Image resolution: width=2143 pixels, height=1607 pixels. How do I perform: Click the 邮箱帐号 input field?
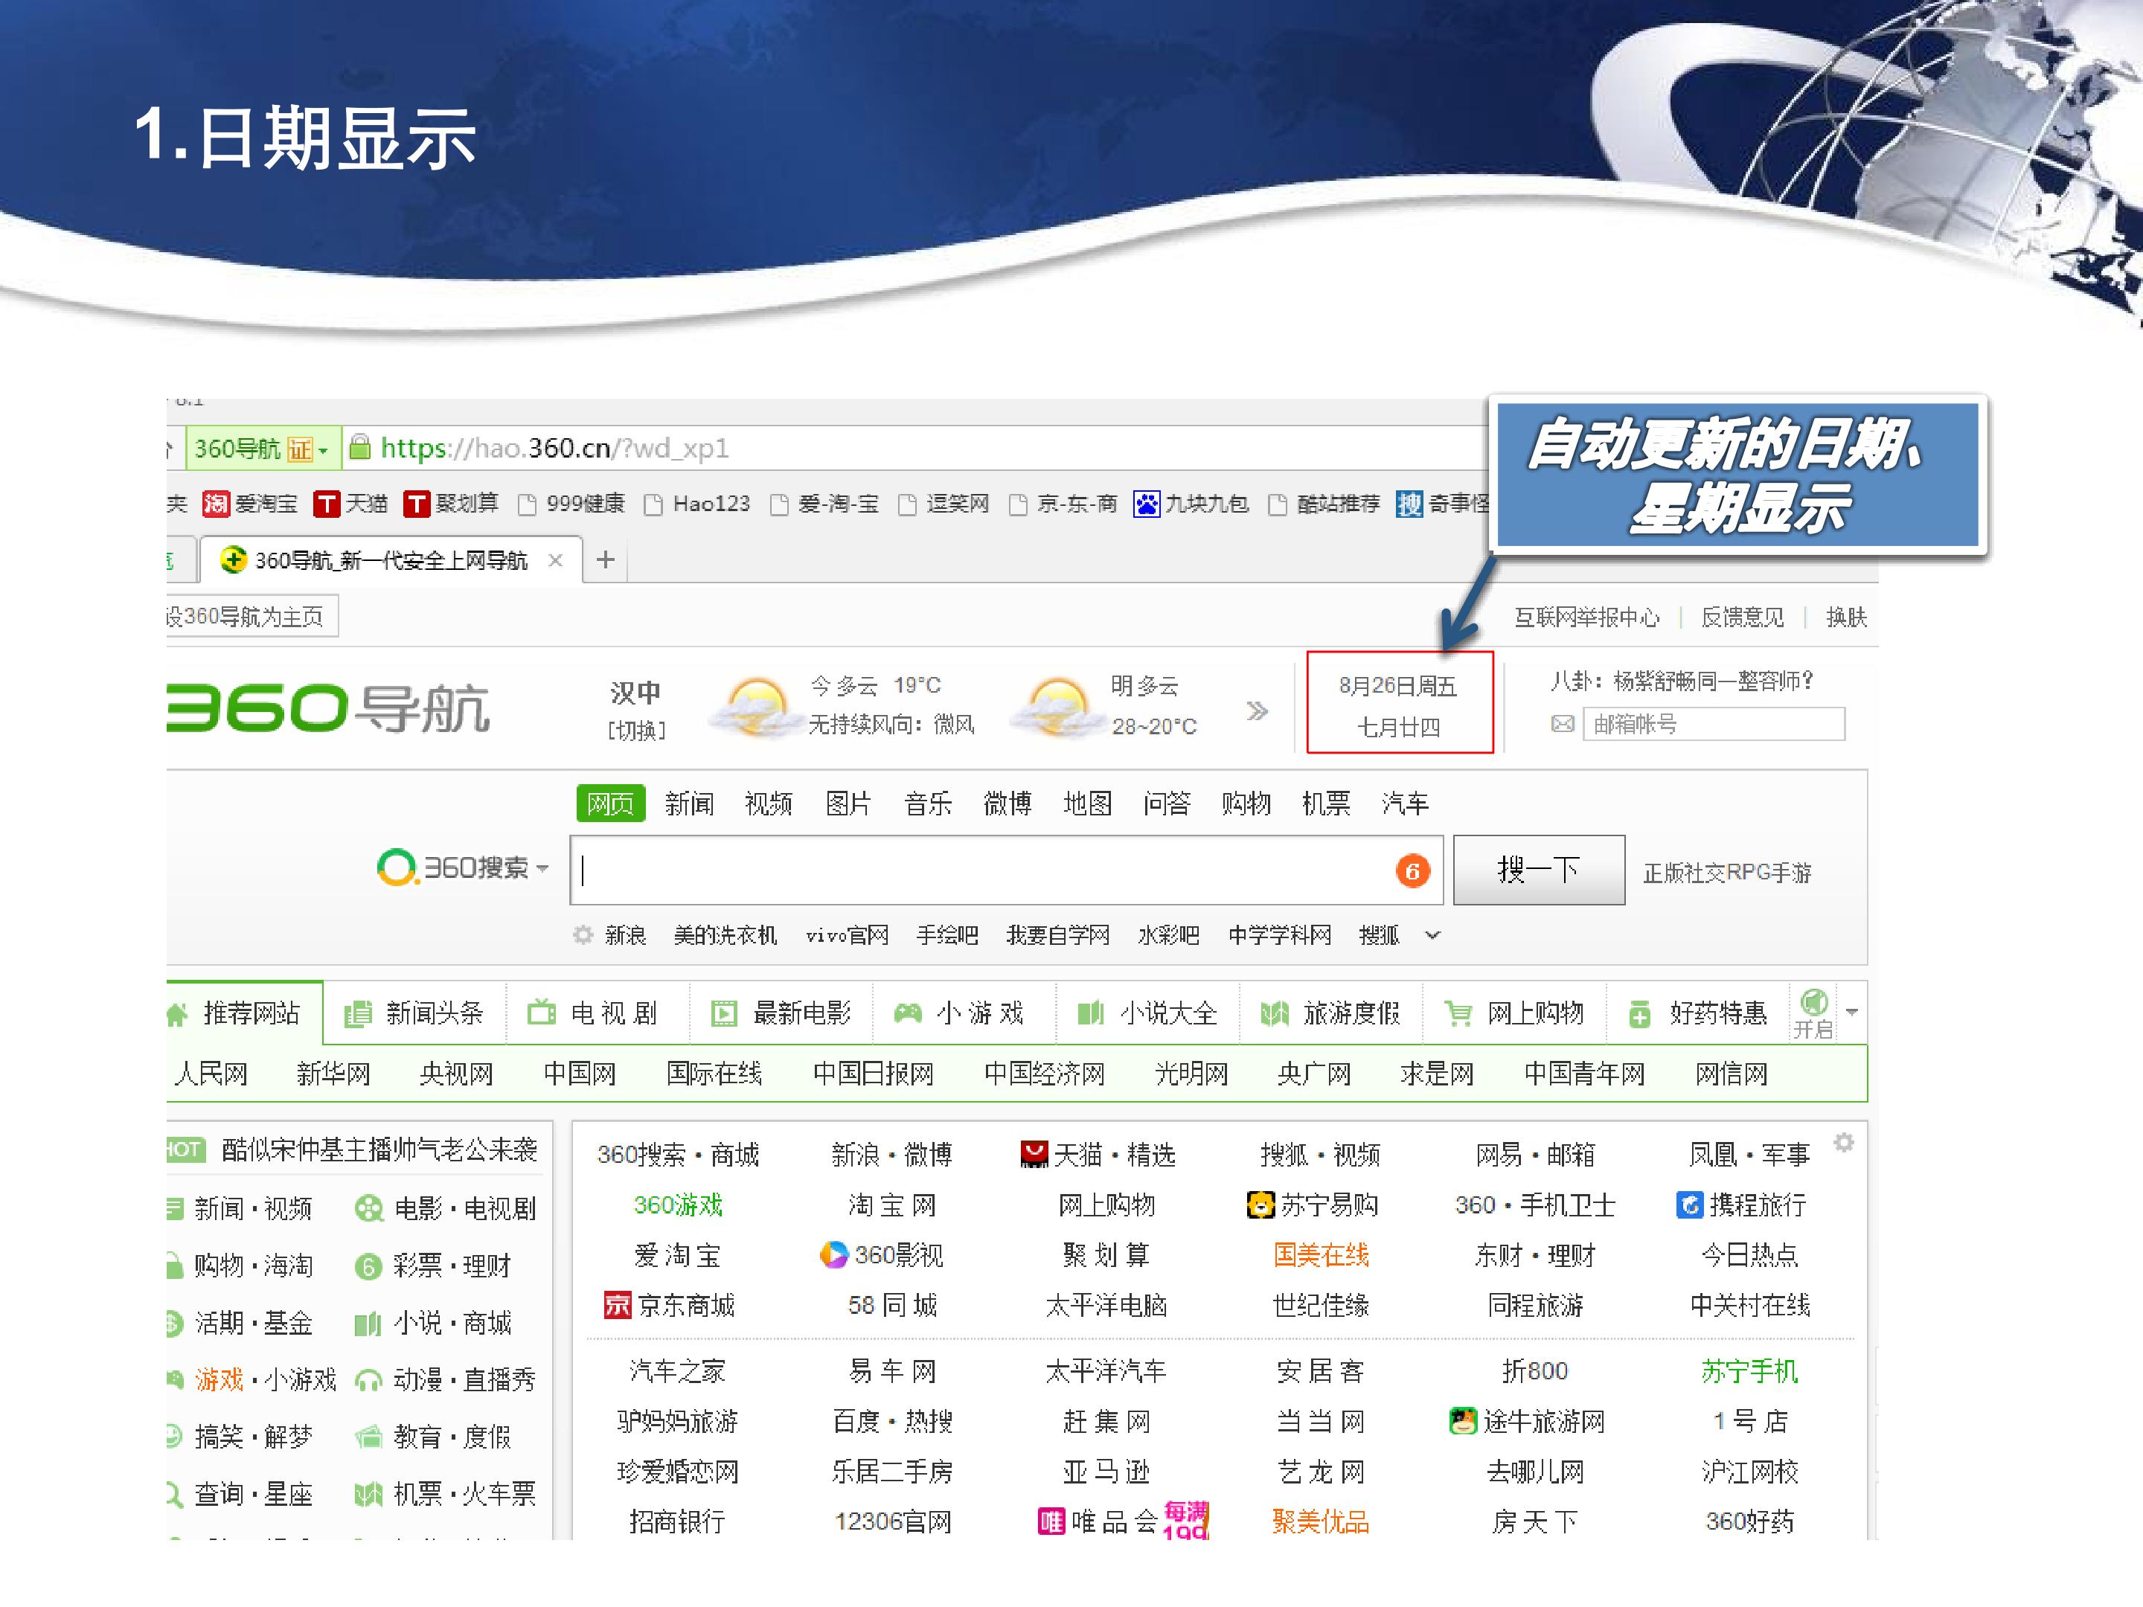[x=1713, y=724]
